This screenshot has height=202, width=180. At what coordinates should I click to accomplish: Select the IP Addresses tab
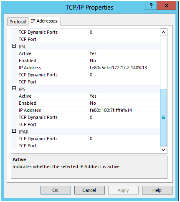click(44, 21)
